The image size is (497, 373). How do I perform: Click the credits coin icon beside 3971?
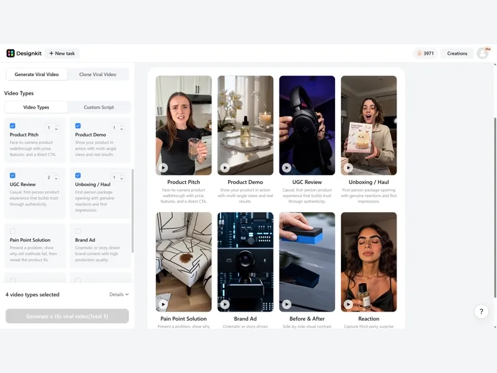click(419, 54)
